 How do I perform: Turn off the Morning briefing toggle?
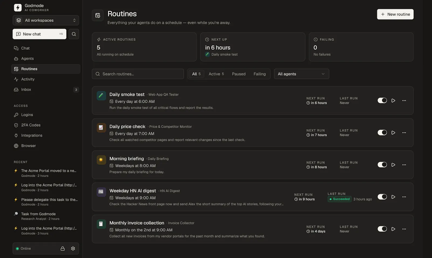click(x=382, y=165)
